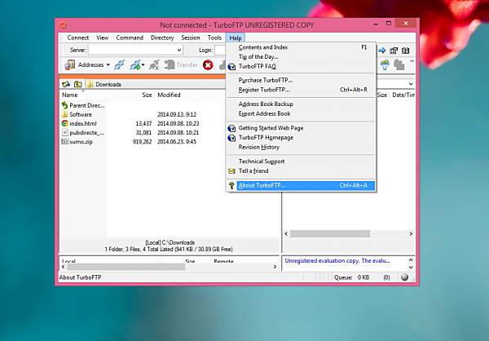
Task: Click the queue pane horizontal scrollbar thumb
Action: (126, 267)
